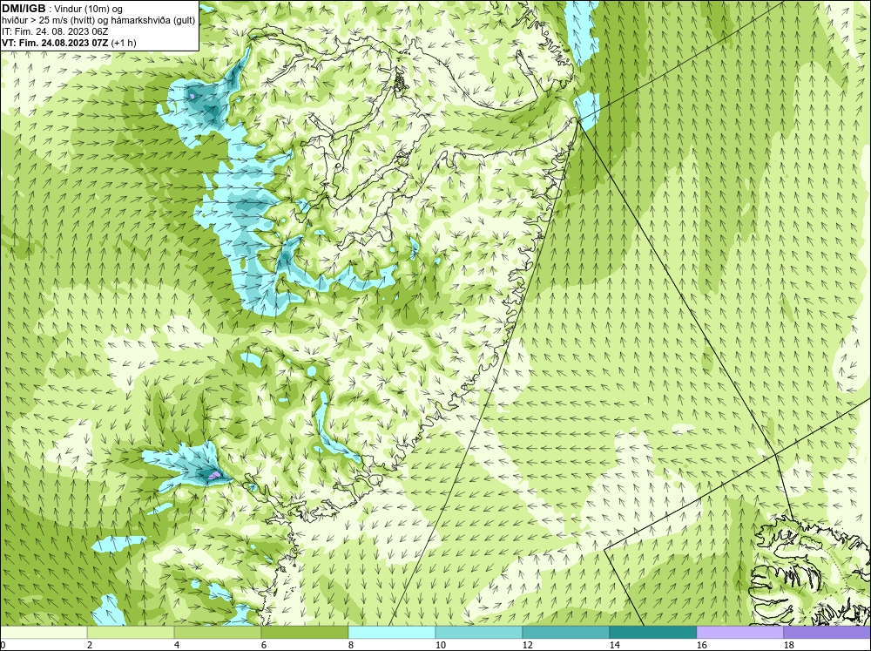The width and height of the screenshot is (871, 651).
Task: Click the 12–14 m/s teal swatch
Action: click(x=565, y=632)
